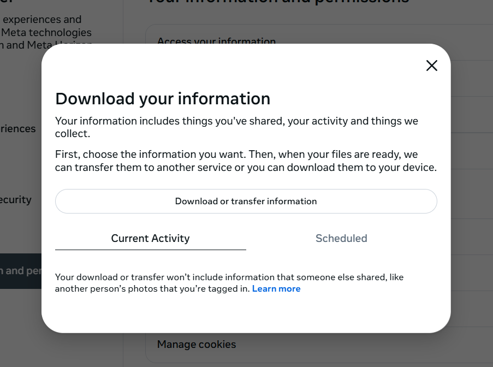The height and width of the screenshot is (367, 493).
Task: Select the Current Activity tab
Action: (150, 238)
